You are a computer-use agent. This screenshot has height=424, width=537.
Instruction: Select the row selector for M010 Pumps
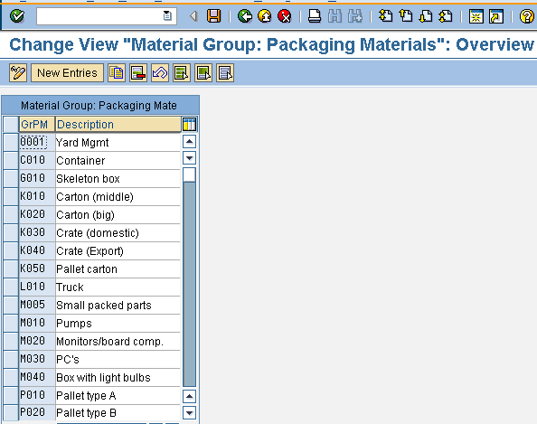pos(11,323)
